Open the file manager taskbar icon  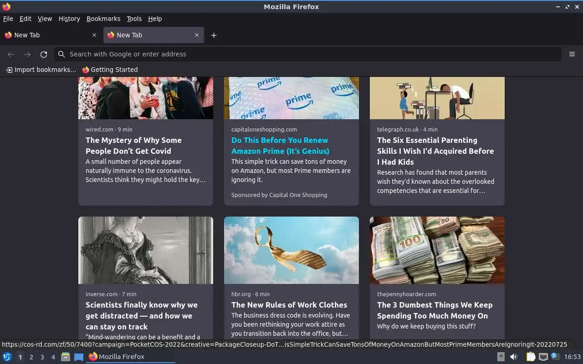(x=66, y=357)
